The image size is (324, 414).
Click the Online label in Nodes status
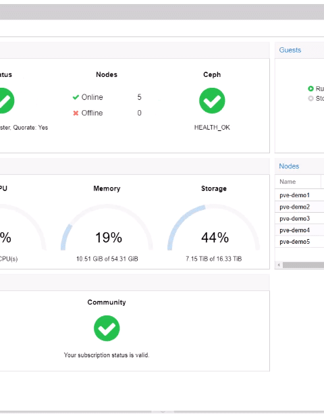point(92,97)
